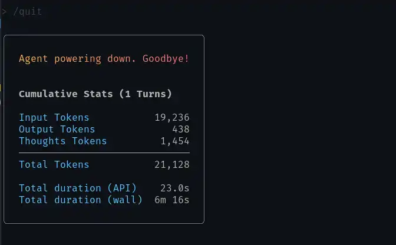Screen dimensions: 396x245
Task: Click the 19,236 input tokens value
Action: pos(171,118)
